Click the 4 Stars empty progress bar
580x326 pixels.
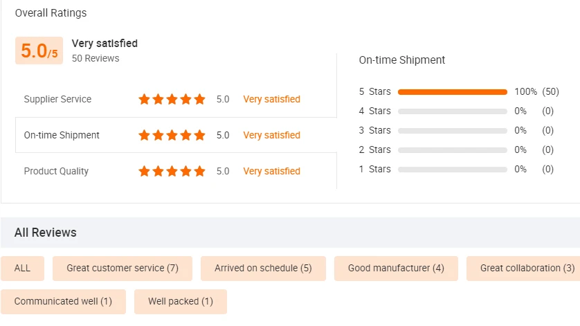click(453, 111)
